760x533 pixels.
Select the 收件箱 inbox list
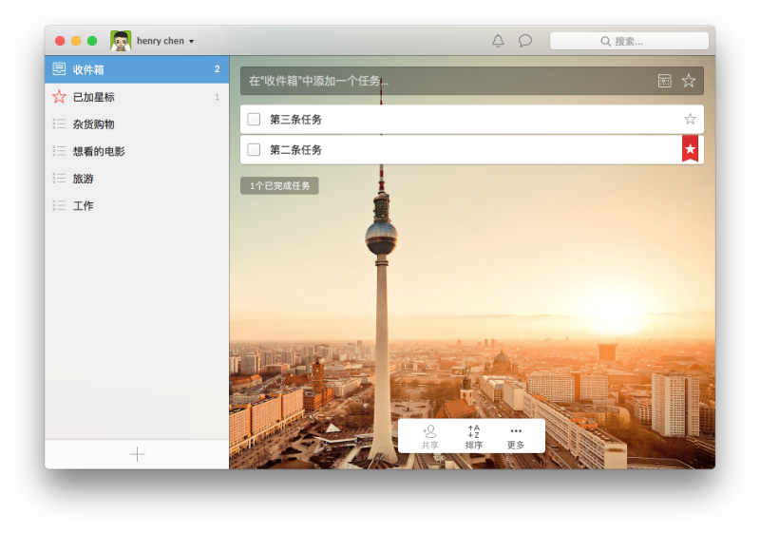click(136, 69)
